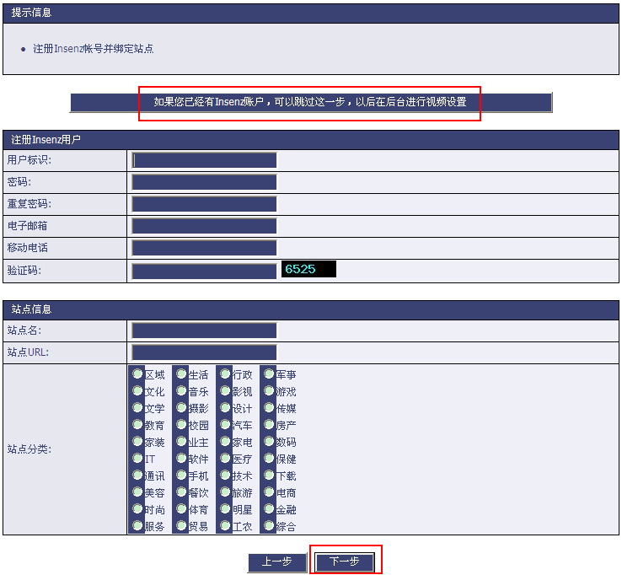Choose the 明星 category option
Viewport: 622px width, 575px height.
click(225, 508)
